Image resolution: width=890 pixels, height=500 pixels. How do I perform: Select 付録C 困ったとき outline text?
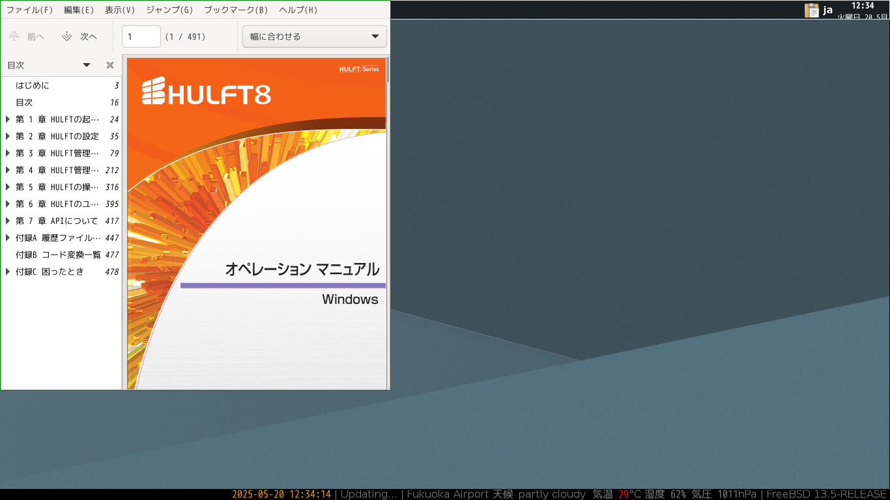point(50,271)
